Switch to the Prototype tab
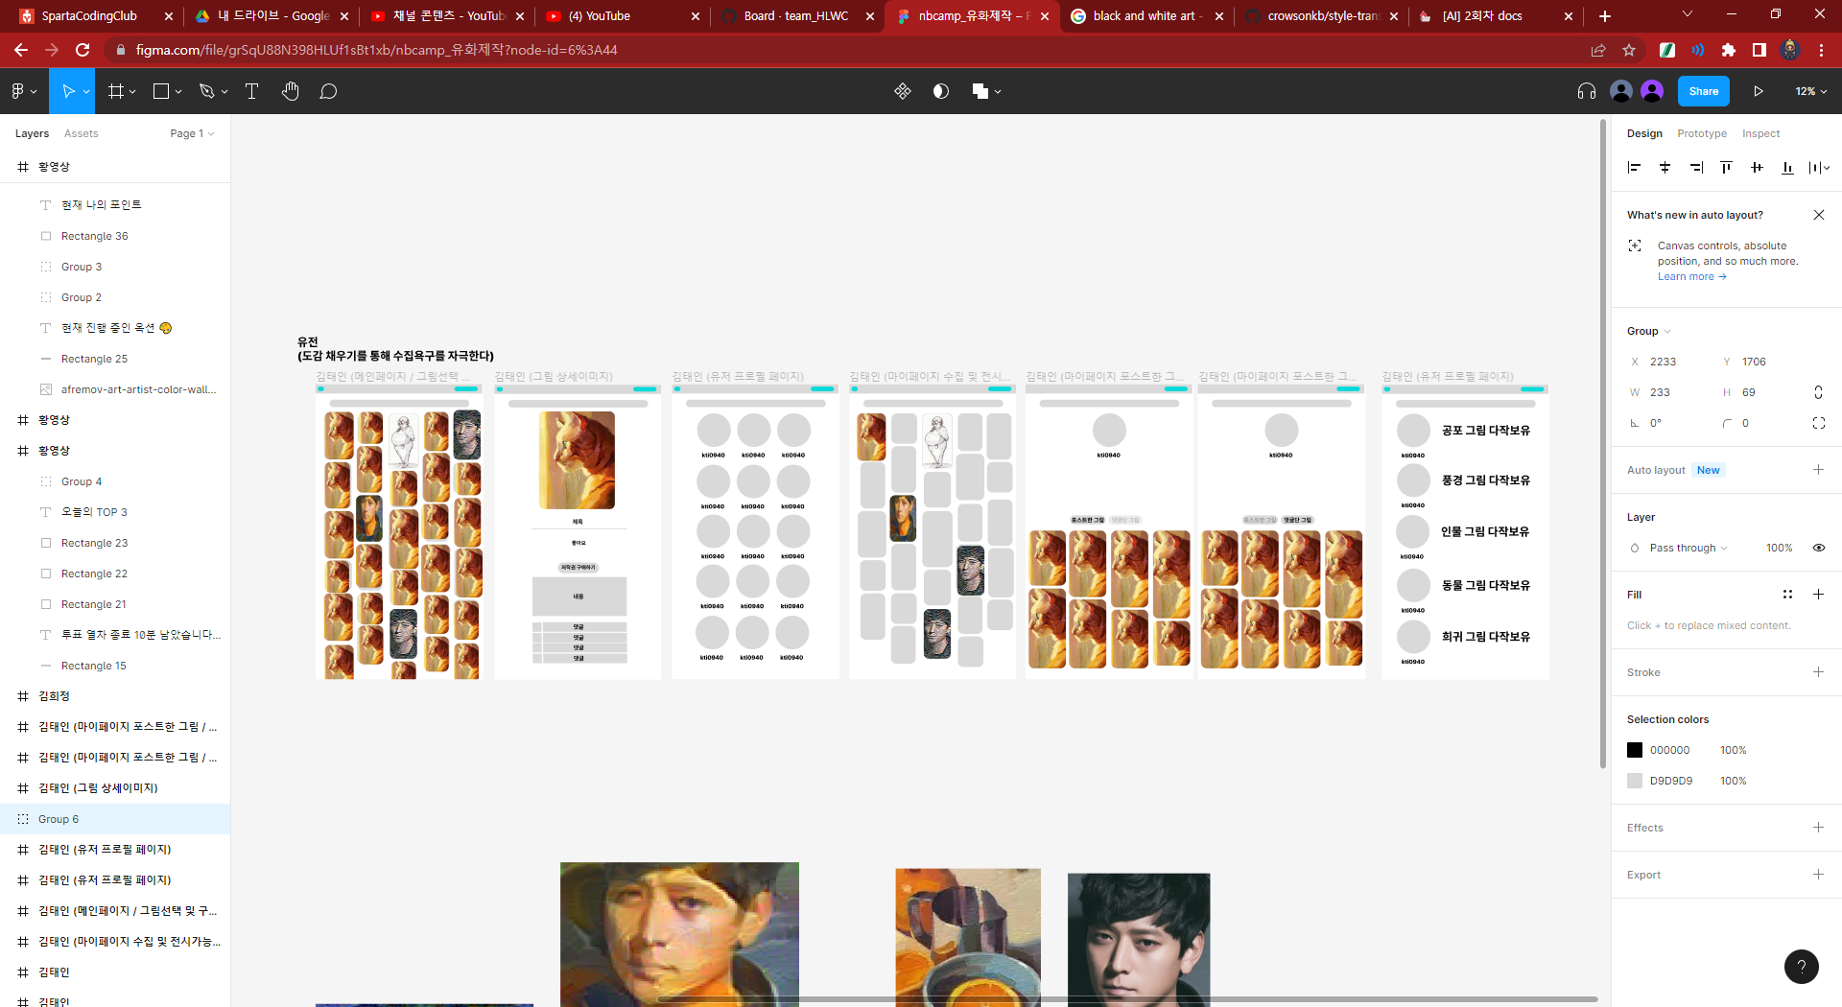This screenshot has width=1842, height=1007. click(1702, 133)
